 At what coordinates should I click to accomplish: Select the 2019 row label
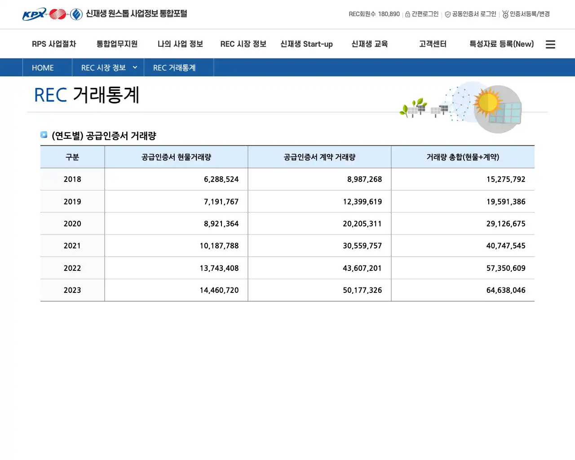(72, 202)
